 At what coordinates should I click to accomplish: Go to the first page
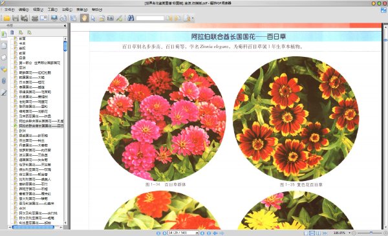(158, 233)
